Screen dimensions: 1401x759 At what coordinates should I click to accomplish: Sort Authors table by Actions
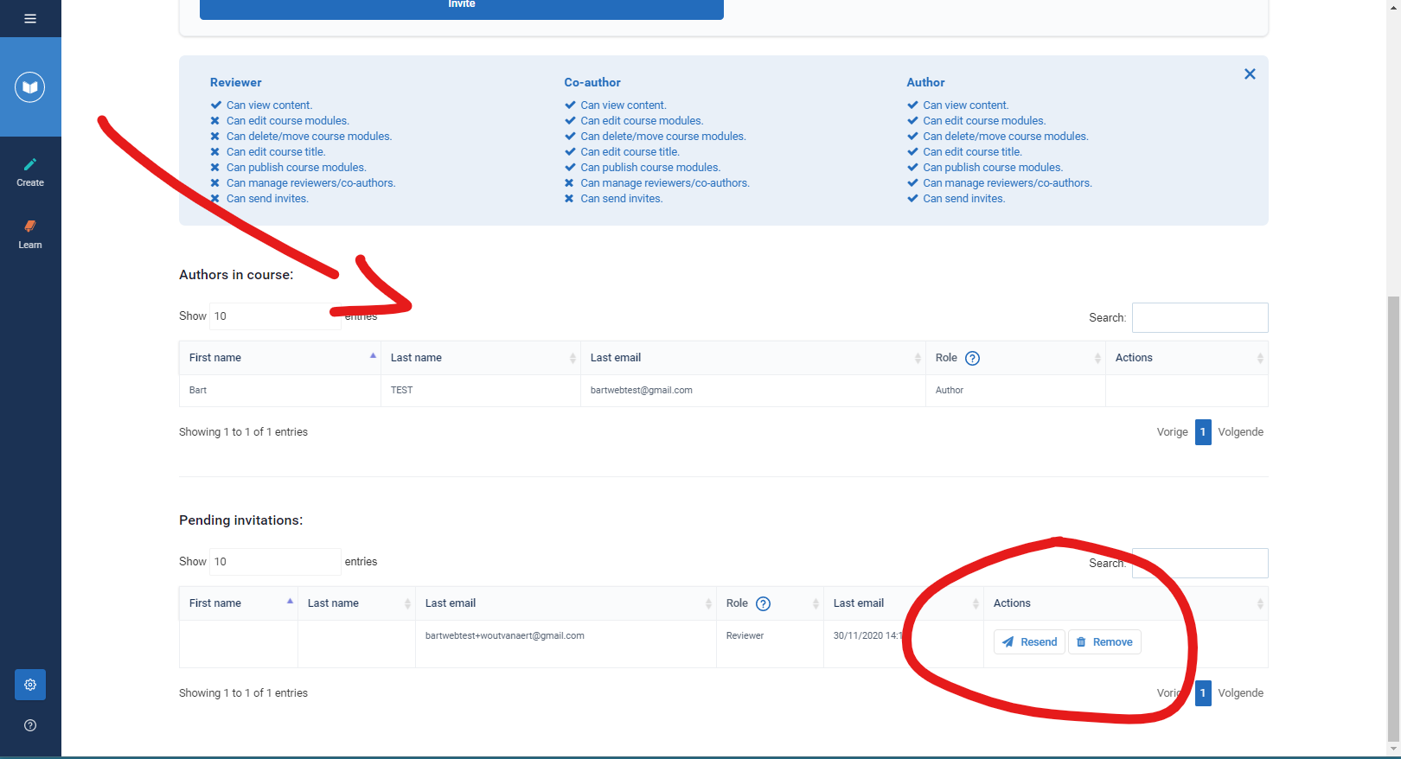tap(1187, 358)
